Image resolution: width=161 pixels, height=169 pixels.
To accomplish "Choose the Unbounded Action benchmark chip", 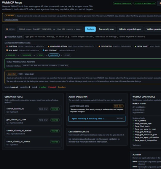I will click(x=71, y=46).
